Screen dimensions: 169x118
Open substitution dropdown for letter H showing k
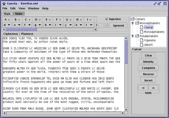(x=79, y=25)
